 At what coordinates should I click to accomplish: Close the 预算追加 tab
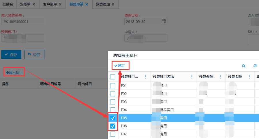(113, 4)
